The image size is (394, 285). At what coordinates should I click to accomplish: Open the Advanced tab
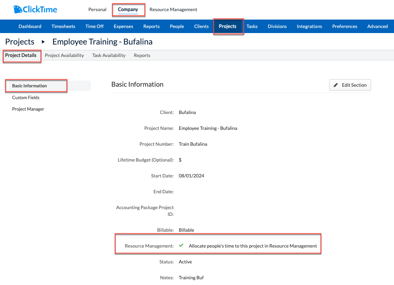tap(377, 26)
